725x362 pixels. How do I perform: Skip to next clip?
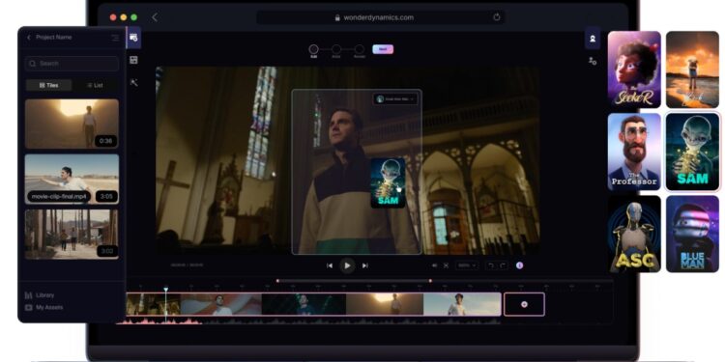tap(364, 265)
